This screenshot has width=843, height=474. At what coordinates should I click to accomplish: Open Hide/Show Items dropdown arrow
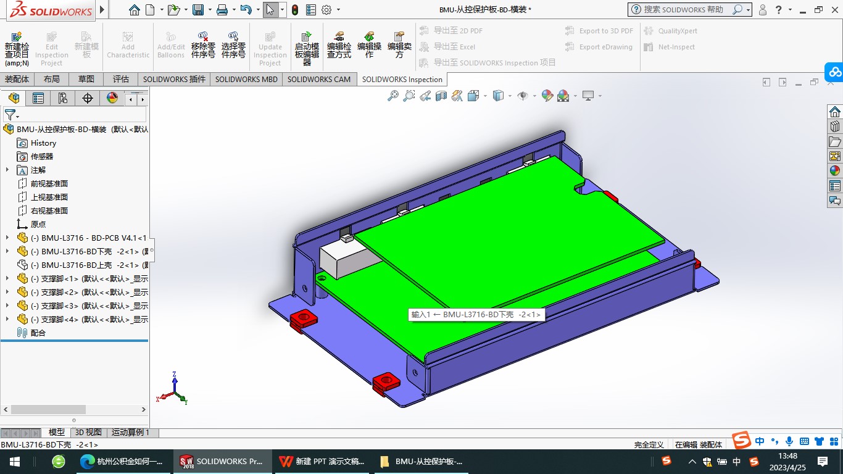(x=534, y=96)
